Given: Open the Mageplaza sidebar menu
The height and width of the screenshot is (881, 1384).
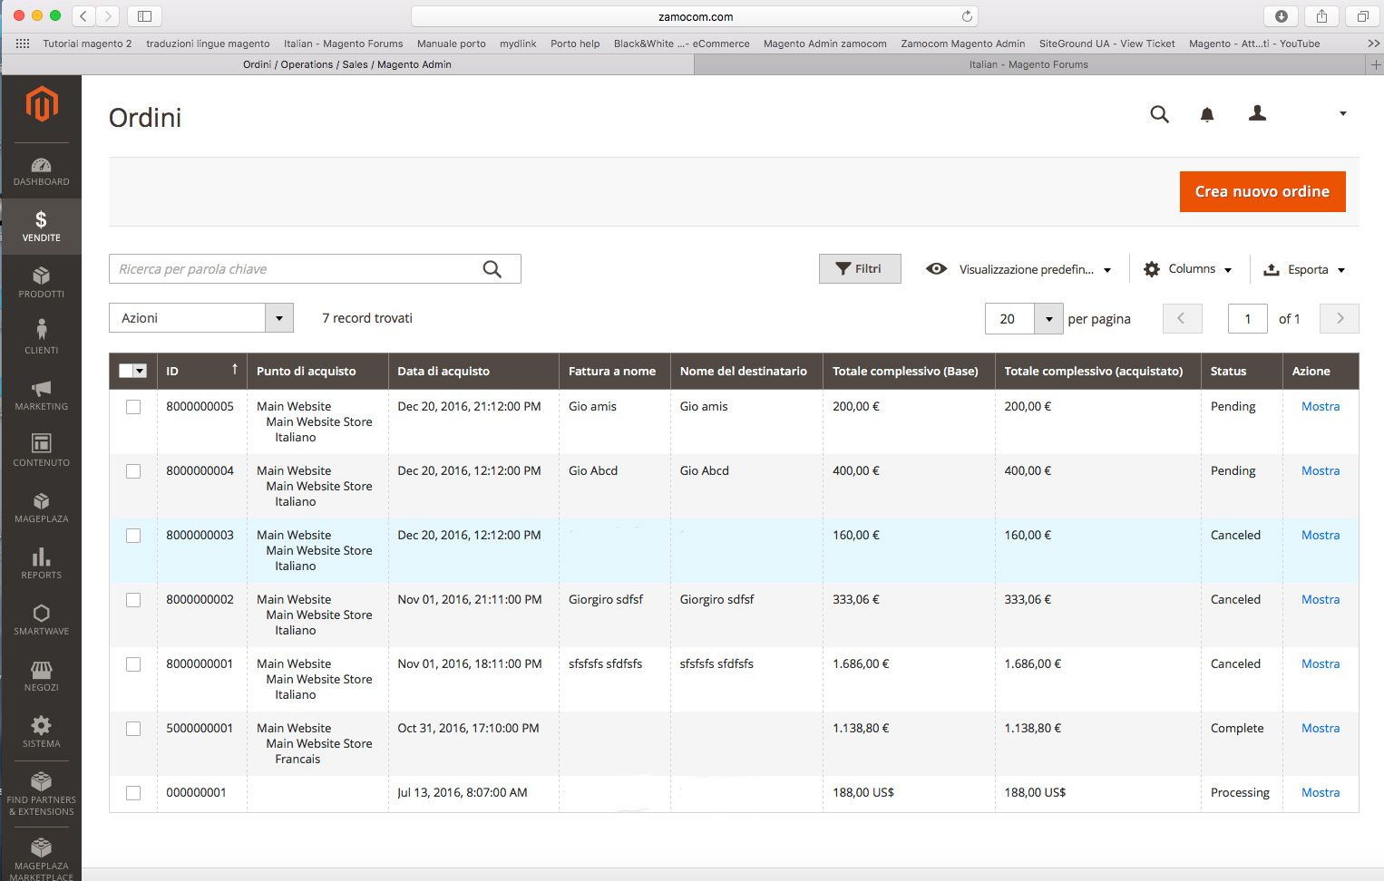Looking at the screenshot, I should click(x=41, y=508).
